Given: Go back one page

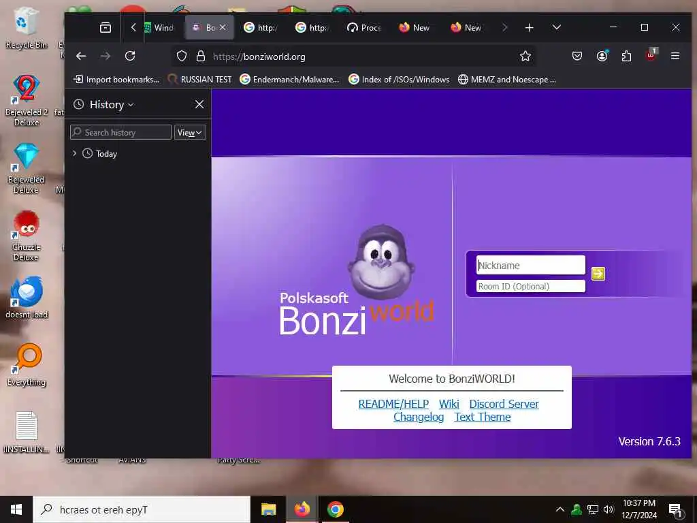Looking at the screenshot, I should click(x=81, y=56).
